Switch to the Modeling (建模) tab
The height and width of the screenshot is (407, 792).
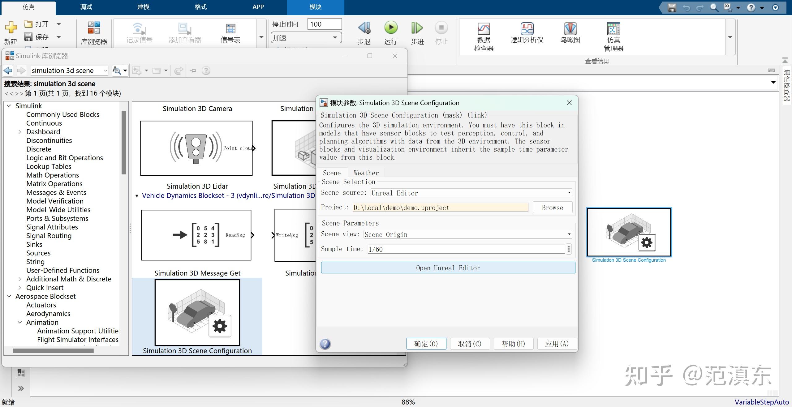pos(143,7)
